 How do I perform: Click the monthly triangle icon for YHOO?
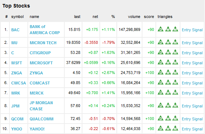click(175, 128)
